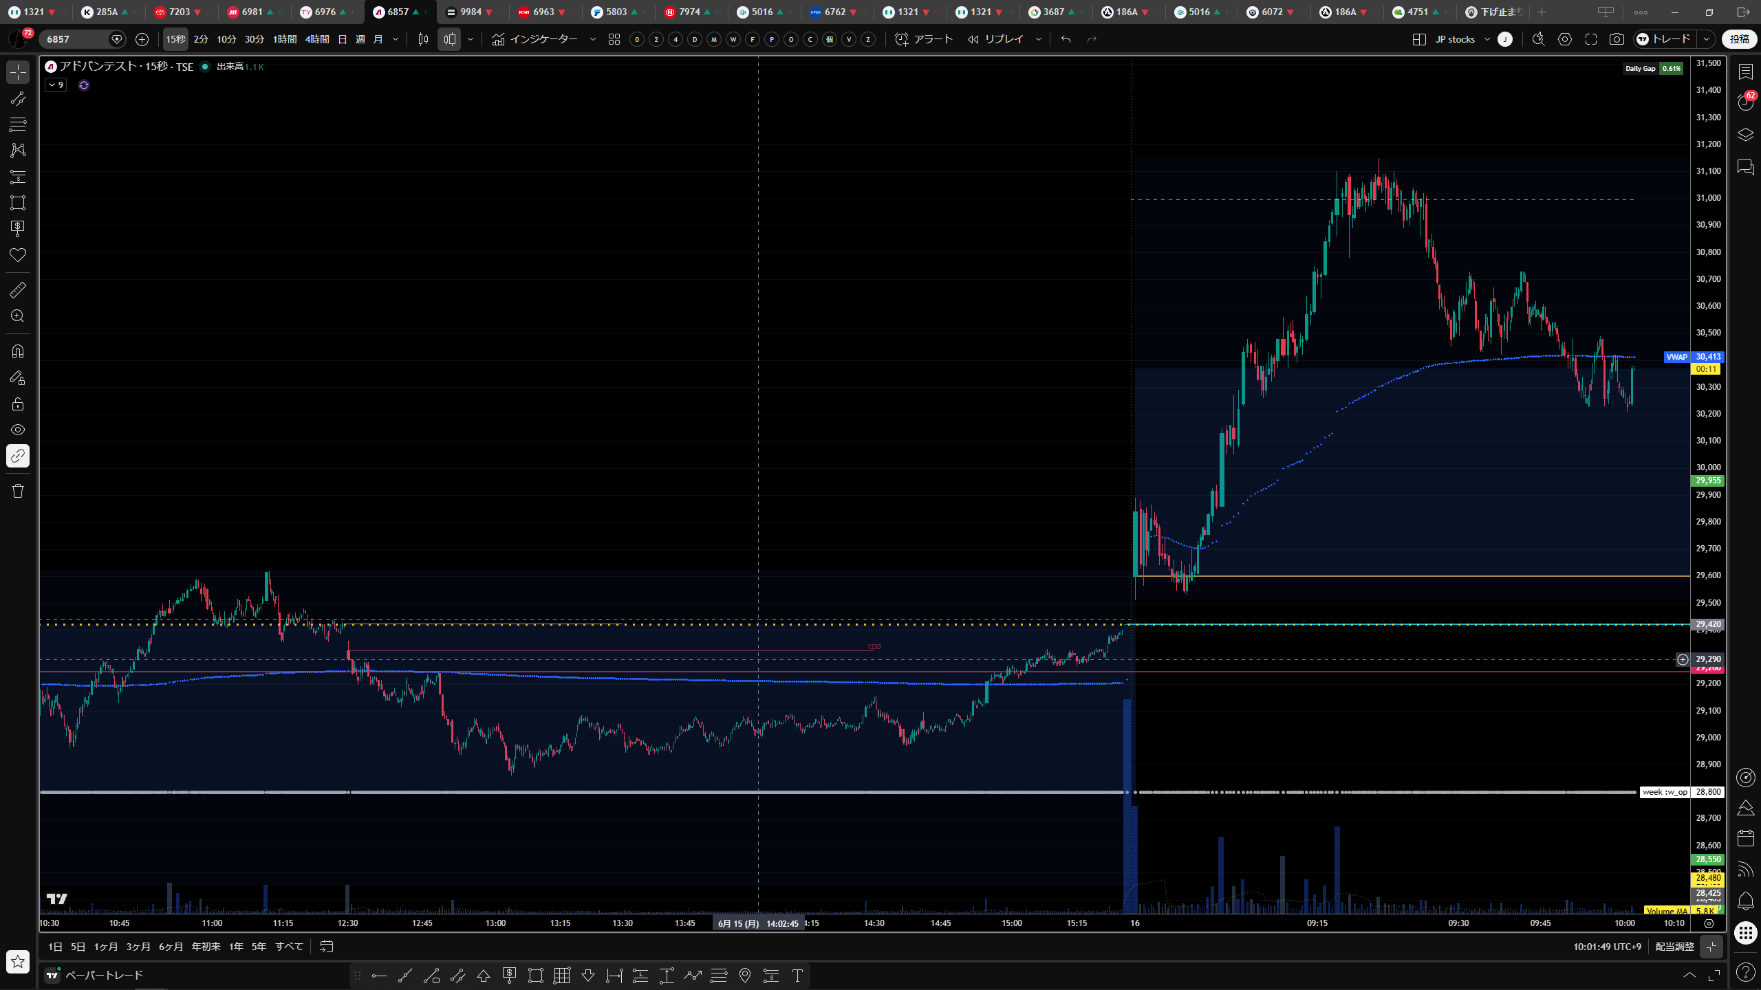1761x990 pixels.
Task: Click the VWAP price label 30,413
Action: pyautogui.click(x=1708, y=357)
